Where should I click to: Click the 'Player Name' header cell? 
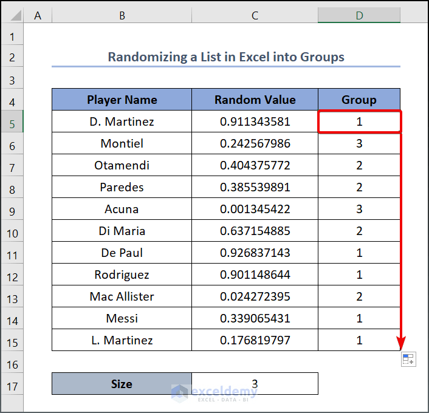(x=122, y=100)
